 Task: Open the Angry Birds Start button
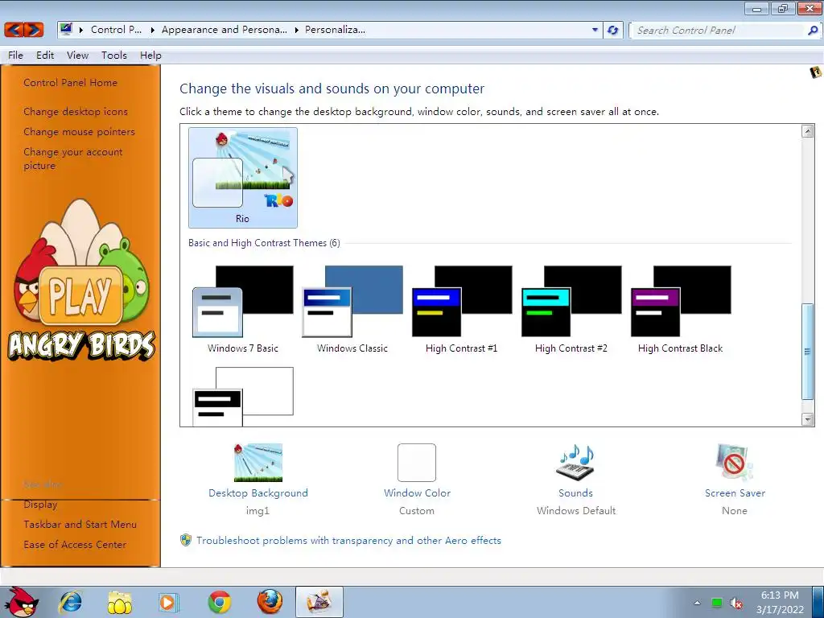click(22, 602)
